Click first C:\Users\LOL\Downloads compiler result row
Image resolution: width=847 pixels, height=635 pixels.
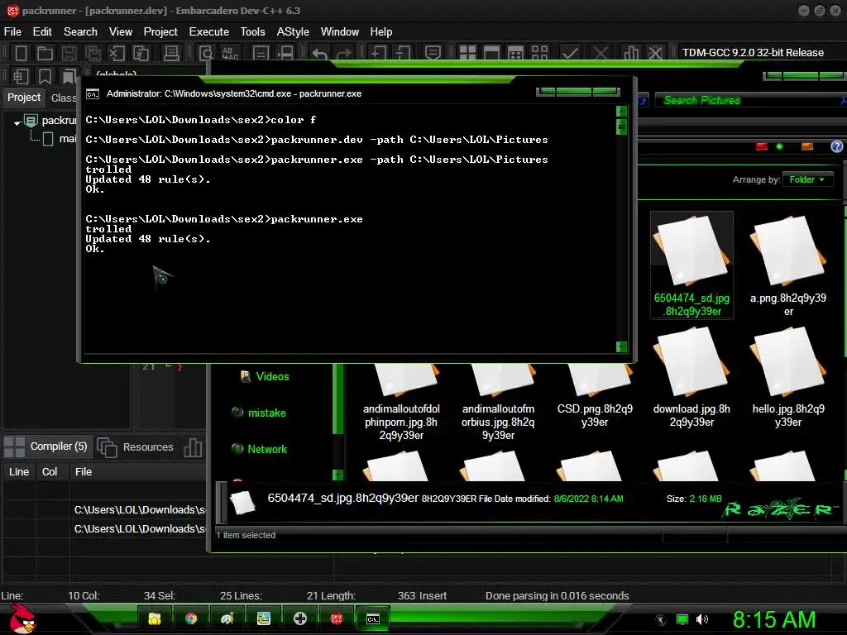103,509
